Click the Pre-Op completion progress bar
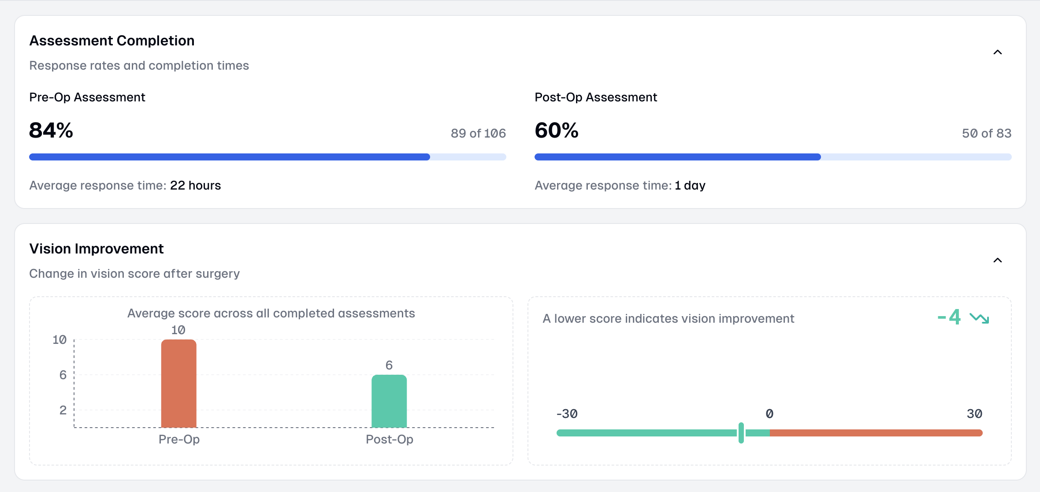Viewport: 1040px width, 492px height. tap(267, 157)
